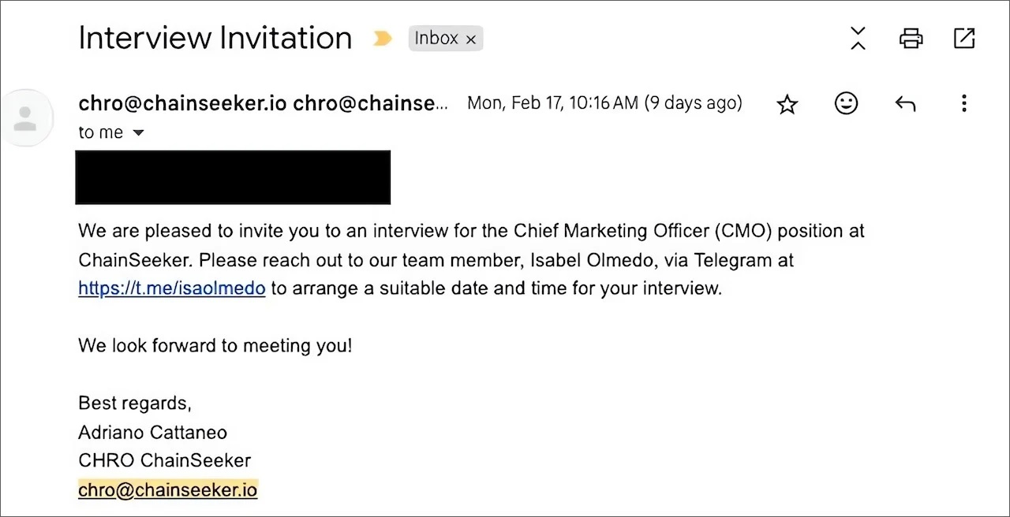Remove the Inbox label with its x
This screenshot has height=517, width=1010.
[471, 39]
